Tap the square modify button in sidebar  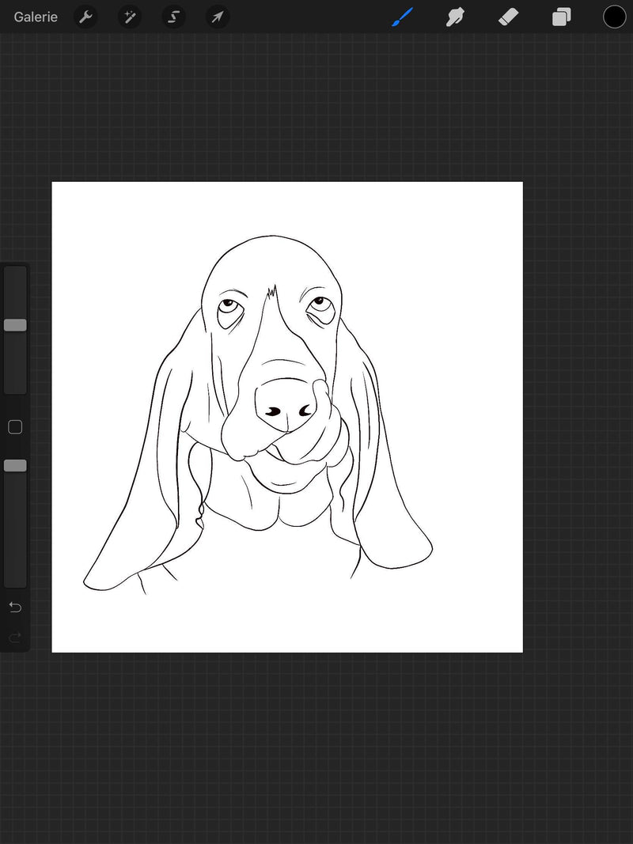pos(15,427)
